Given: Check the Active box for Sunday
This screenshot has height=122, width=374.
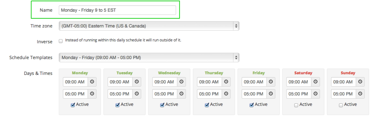Looking at the screenshot, I should pos(341,105).
